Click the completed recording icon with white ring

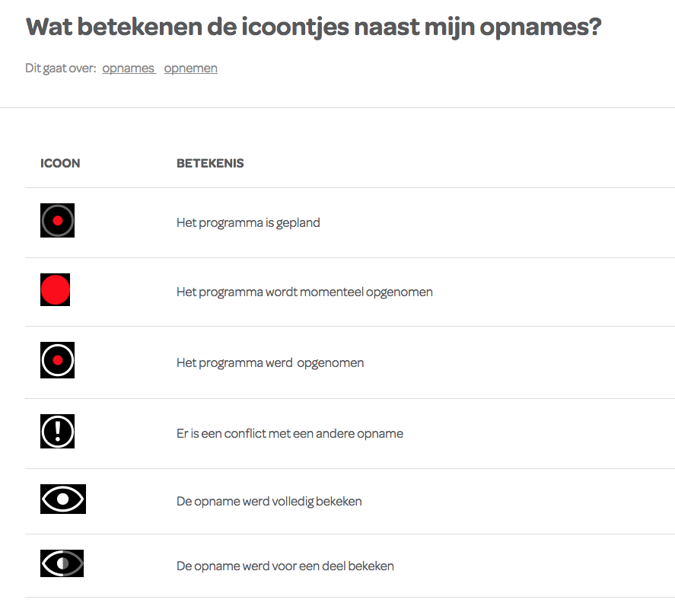tap(57, 361)
